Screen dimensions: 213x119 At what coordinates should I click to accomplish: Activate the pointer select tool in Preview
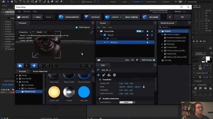[27, 66]
